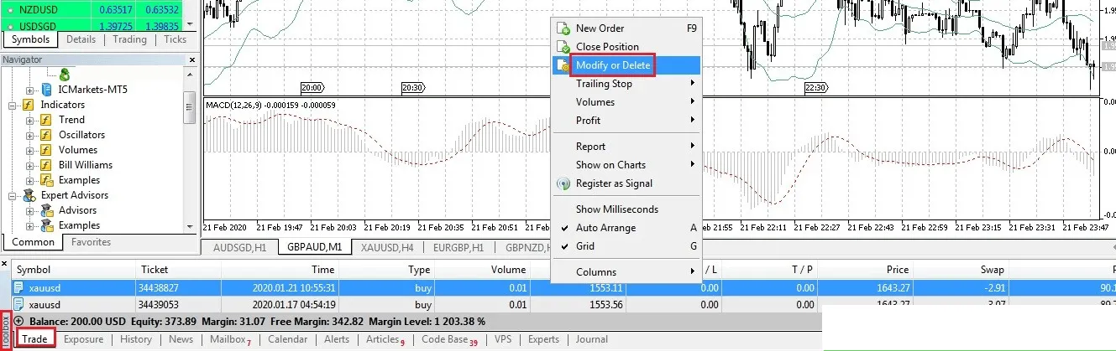Click the order icon of ticket 34438827
Screen dimensions: 1116x351
18,286
